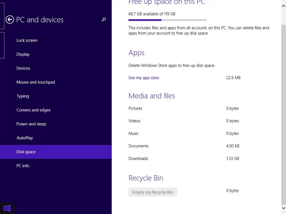This screenshot has width=286, height=214.
Task: Click the 22.6 MB app size value
Action: 233,78
